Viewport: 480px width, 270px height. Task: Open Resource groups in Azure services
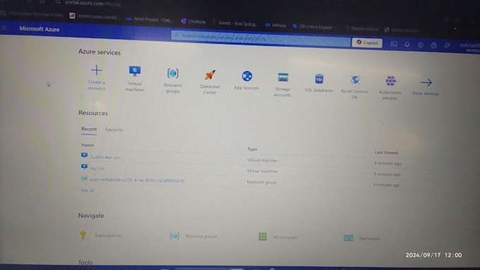[173, 80]
